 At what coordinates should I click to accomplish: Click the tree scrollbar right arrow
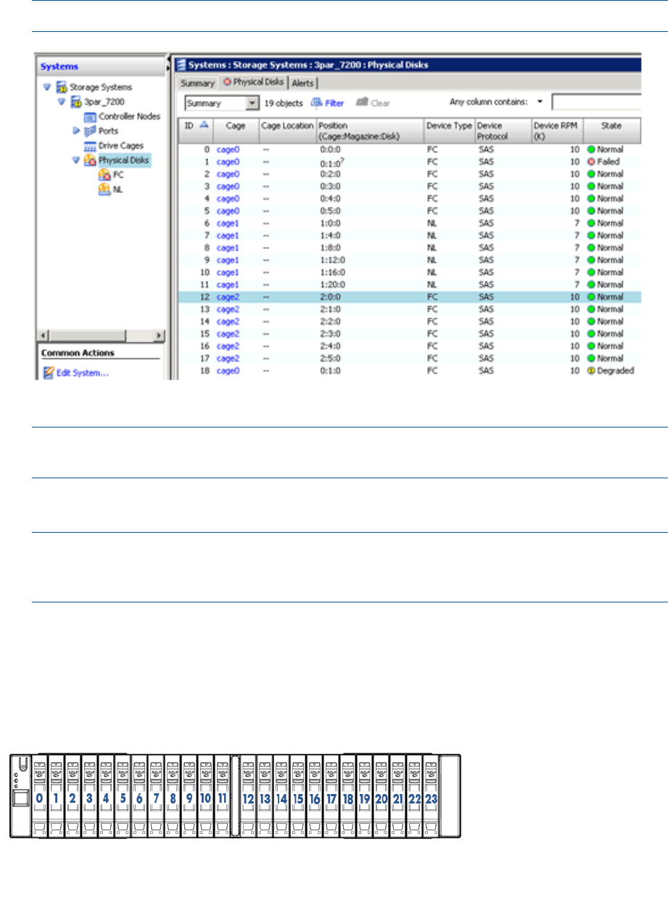point(160,335)
